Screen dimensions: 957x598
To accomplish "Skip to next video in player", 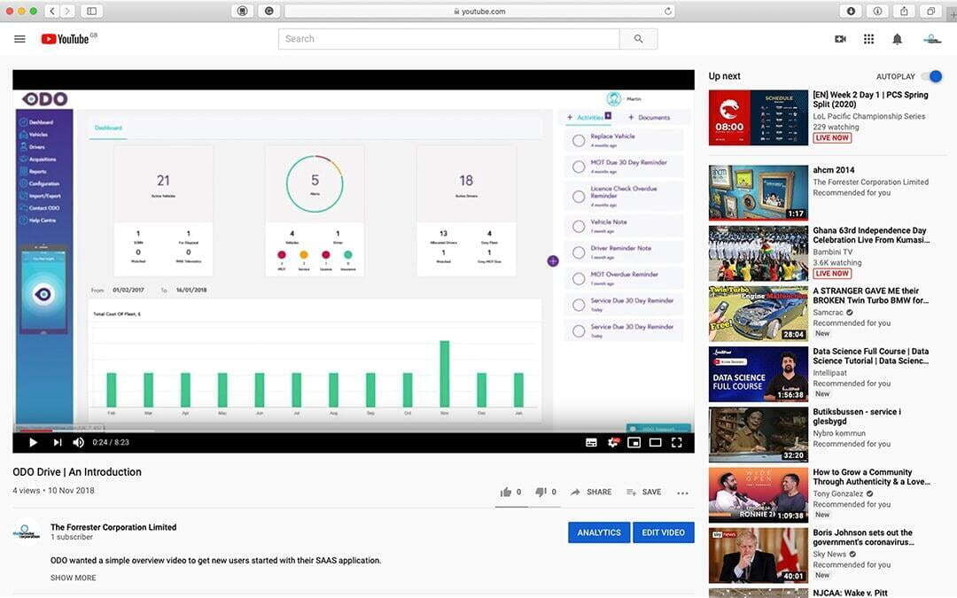I will click(58, 442).
